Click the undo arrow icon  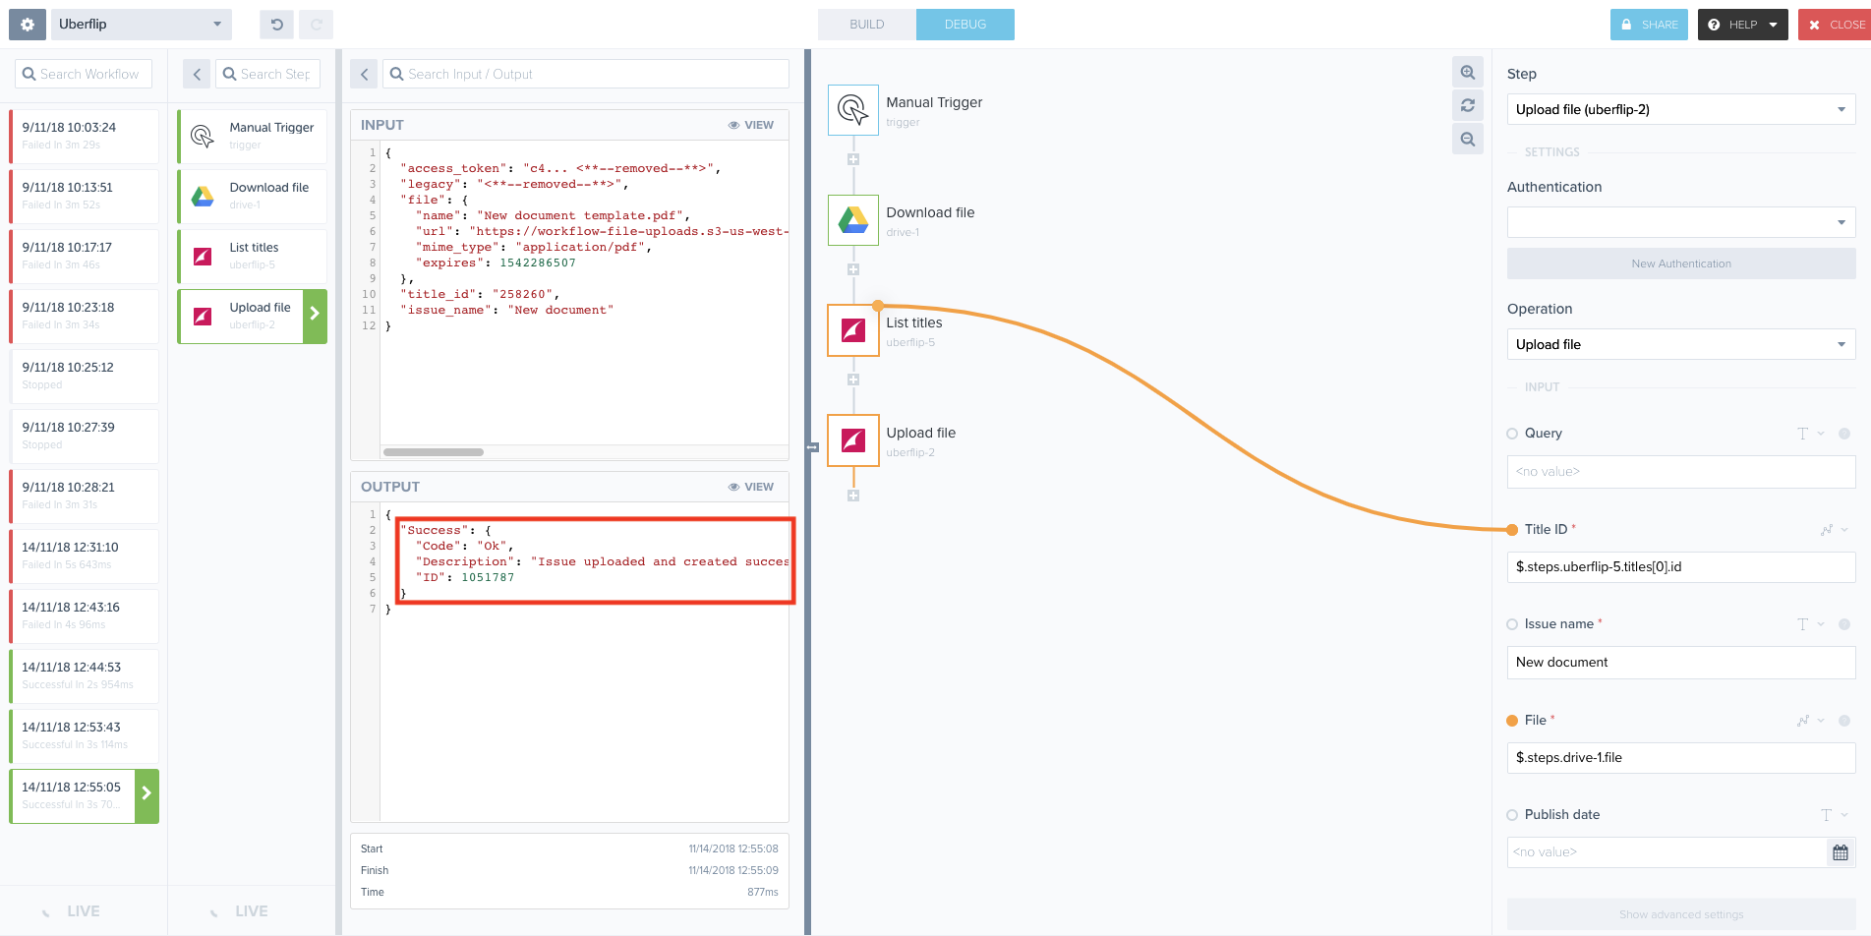click(275, 24)
